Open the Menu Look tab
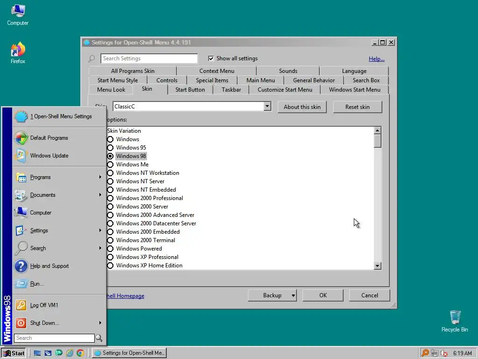 click(111, 90)
